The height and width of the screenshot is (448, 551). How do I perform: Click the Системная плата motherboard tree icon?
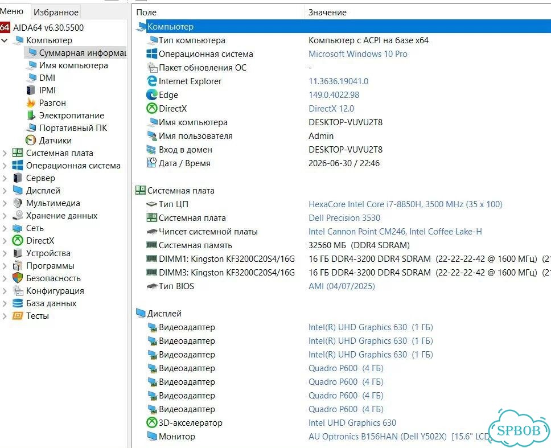[18, 153]
